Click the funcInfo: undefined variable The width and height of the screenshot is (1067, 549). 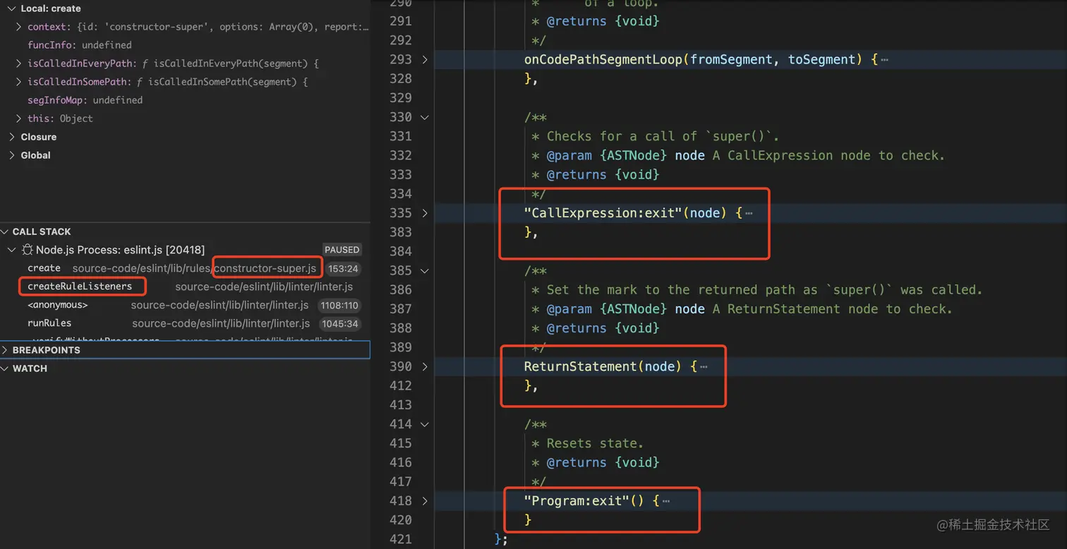coord(79,45)
